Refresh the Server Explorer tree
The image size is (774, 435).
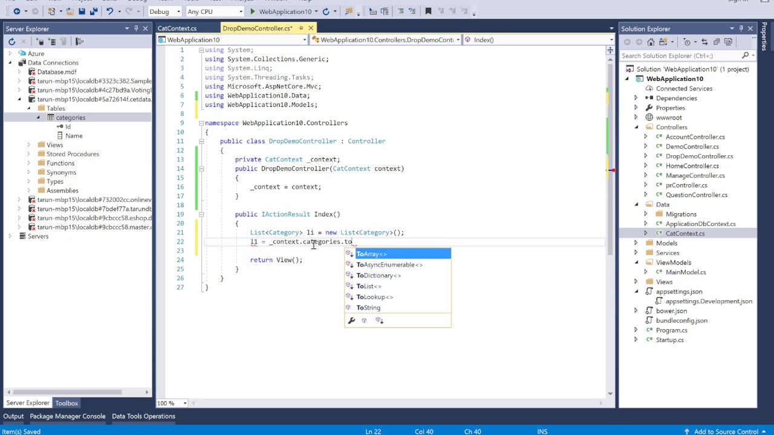point(11,42)
